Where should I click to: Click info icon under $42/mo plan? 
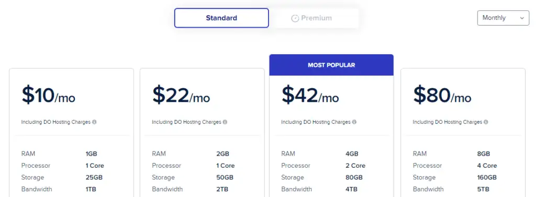coord(354,122)
